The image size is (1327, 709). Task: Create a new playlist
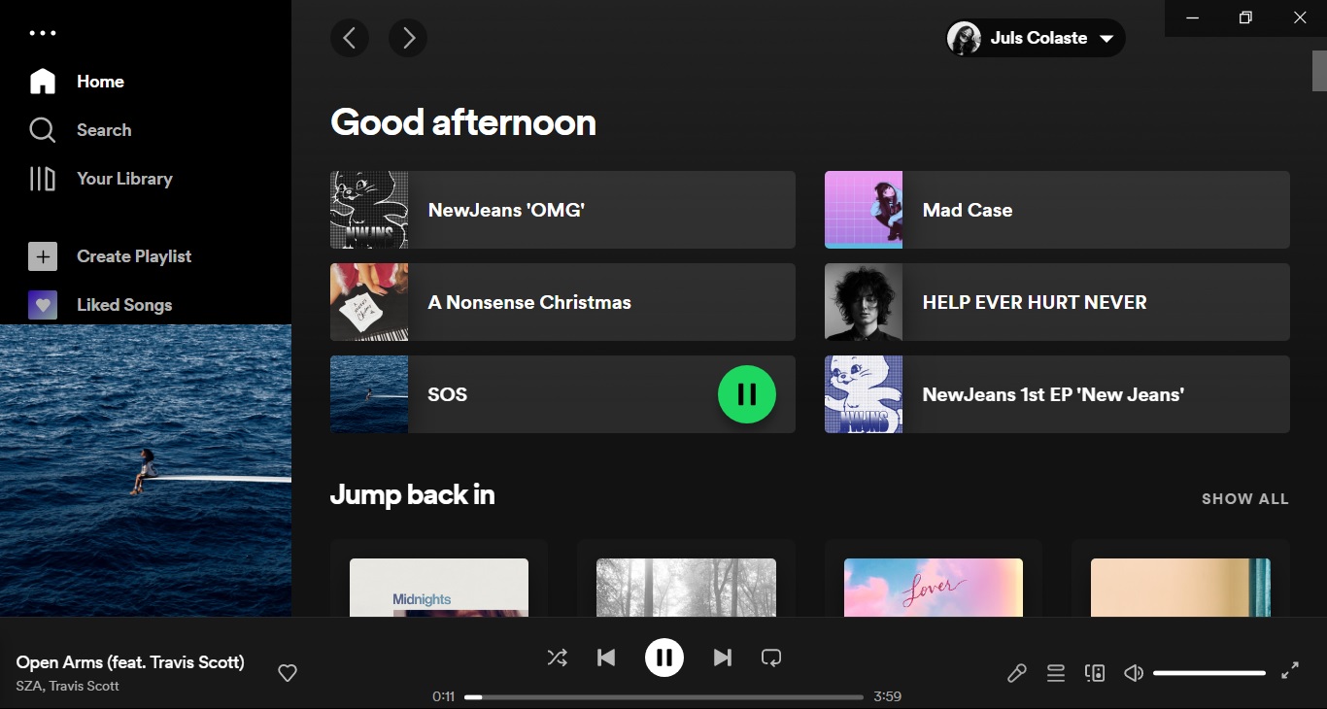(134, 255)
